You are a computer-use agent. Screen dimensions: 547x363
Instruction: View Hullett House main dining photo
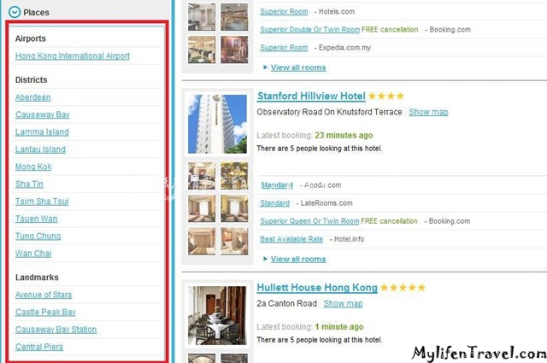pyautogui.click(x=217, y=315)
